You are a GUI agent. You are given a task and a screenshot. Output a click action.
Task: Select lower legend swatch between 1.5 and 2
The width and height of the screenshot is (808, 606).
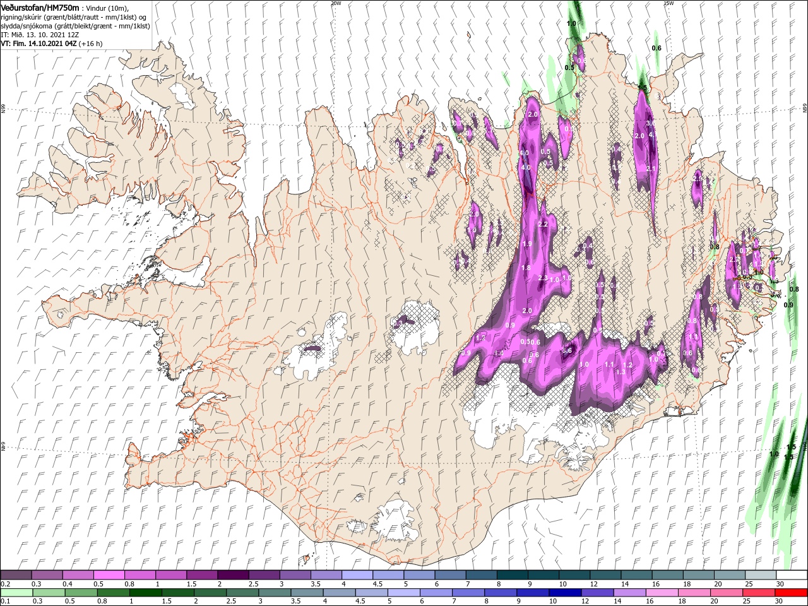(x=178, y=593)
